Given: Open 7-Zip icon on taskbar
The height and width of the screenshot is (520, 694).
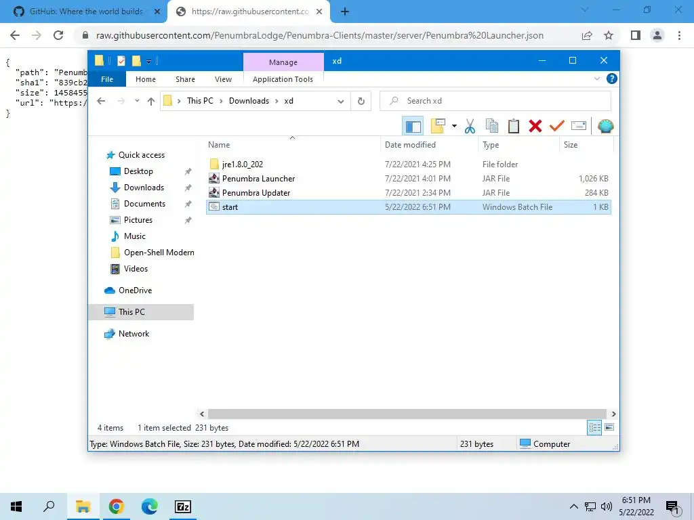Looking at the screenshot, I should [x=183, y=506].
